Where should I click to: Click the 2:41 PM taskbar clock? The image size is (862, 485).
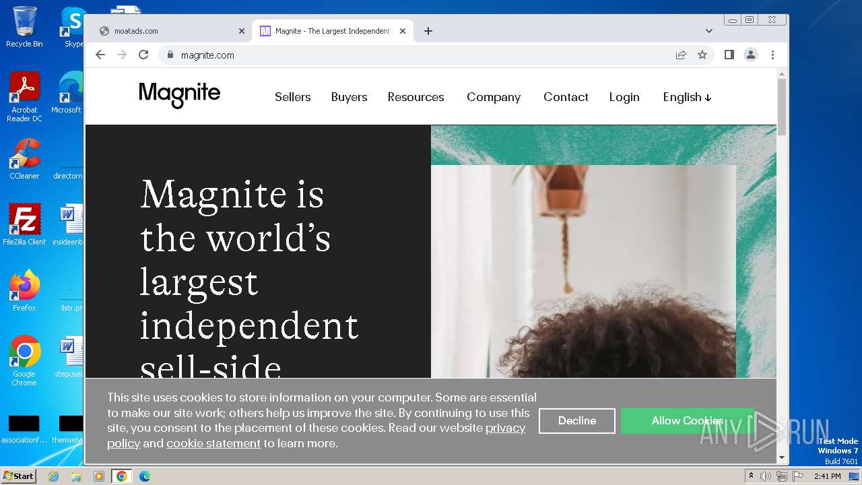pos(827,476)
